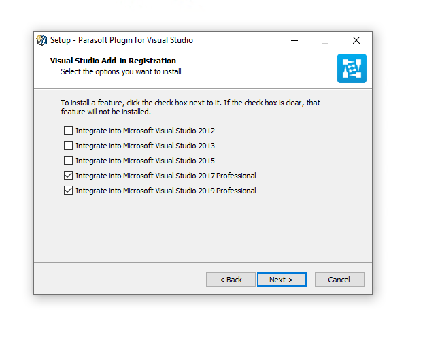Tick the Visual Studio 2012 integration checkbox
The height and width of the screenshot is (341, 440).
coord(68,131)
